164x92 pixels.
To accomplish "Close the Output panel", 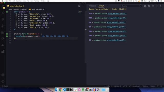I will coord(161,6).
